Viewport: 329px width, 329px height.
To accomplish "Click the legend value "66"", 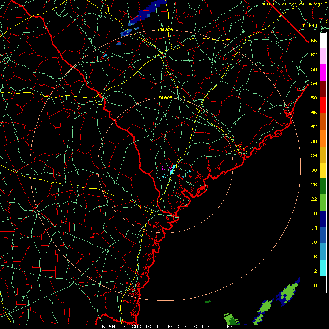I will 314,40.
